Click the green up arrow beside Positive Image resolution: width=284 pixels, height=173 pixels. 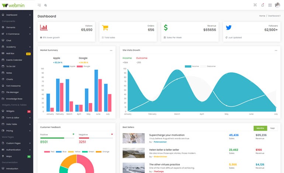point(73,134)
